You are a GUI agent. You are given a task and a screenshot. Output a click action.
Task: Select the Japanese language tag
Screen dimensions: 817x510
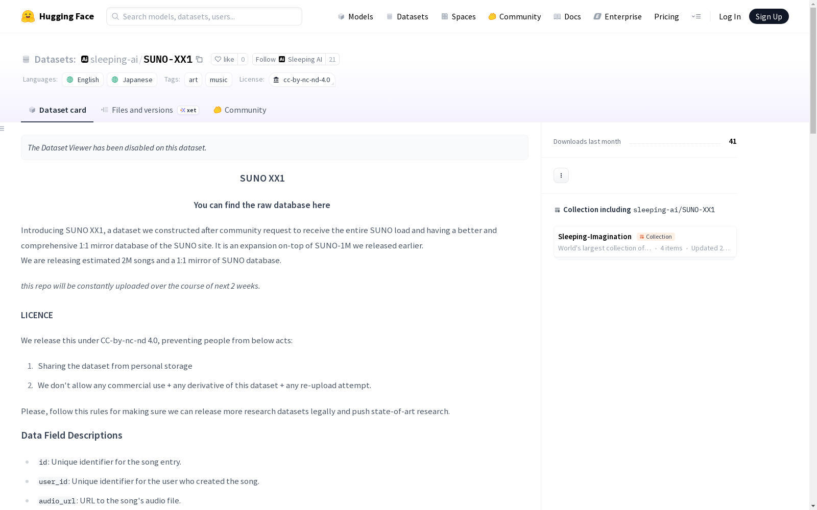pos(132,80)
